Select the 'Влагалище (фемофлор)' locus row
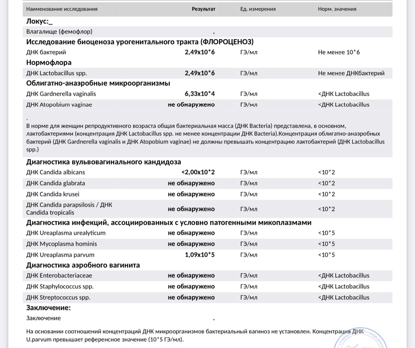 pos(59,31)
